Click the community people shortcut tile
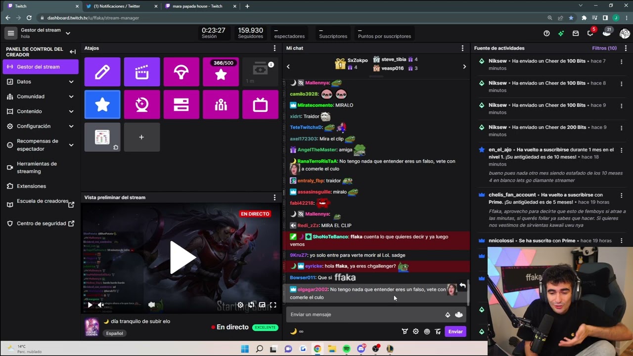Viewport: 633px width, 356px height. (x=221, y=104)
